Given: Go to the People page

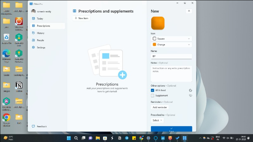Looking at the screenshot, I should 40,40.
